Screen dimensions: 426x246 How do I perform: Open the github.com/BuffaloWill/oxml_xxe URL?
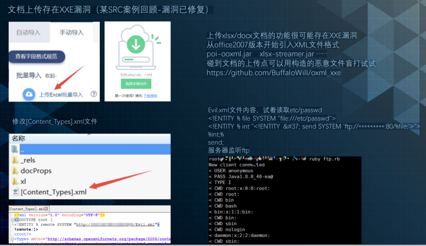click(x=274, y=73)
